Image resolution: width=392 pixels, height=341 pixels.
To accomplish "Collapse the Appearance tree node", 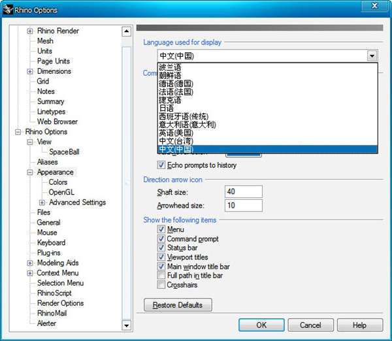I will pyautogui.click(x=30, y=172).
